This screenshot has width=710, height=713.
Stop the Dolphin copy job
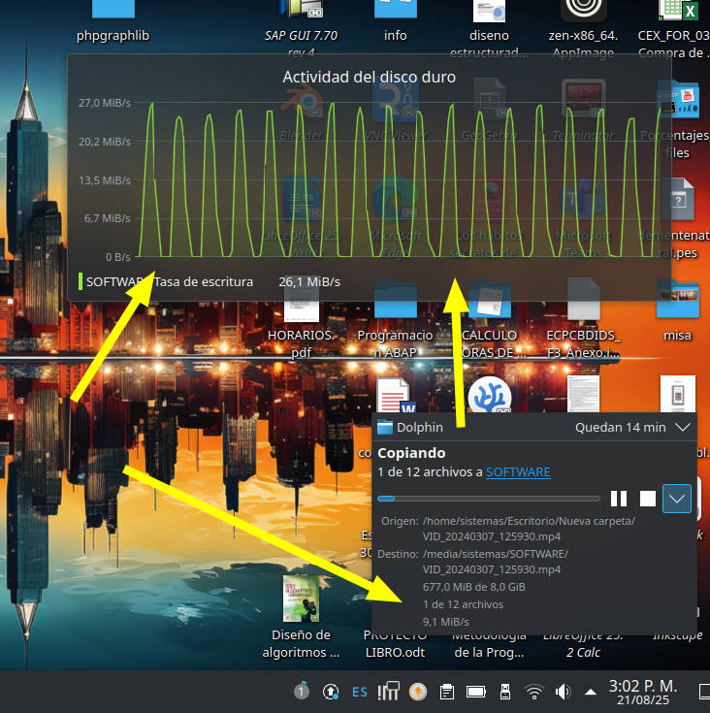[x=647, y=499]
